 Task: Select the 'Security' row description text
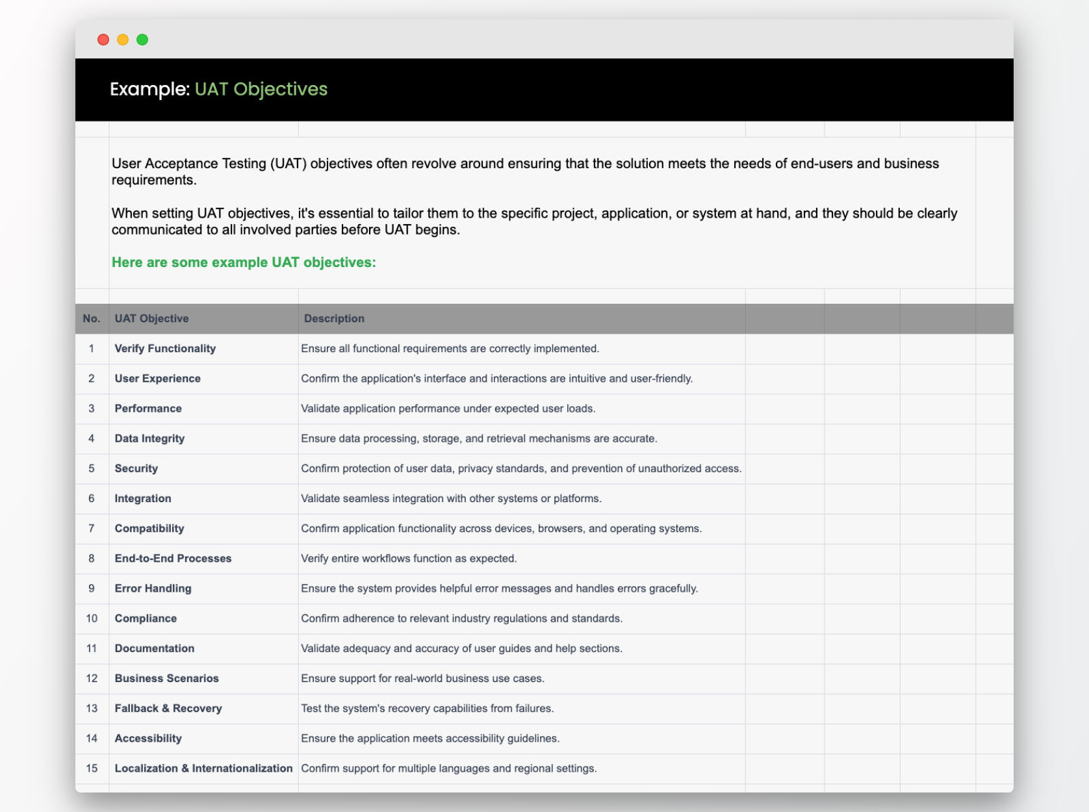click(520, 468)
